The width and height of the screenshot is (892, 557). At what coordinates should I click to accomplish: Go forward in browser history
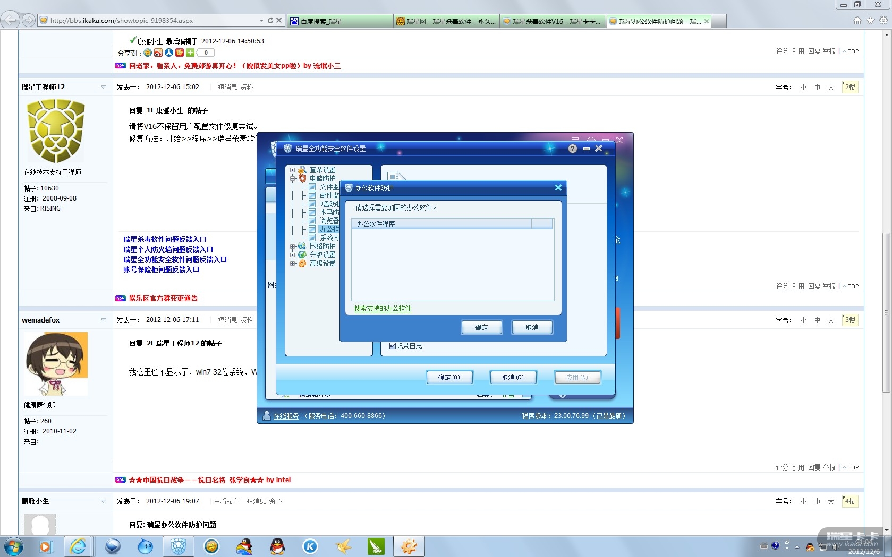pos(29,20)
